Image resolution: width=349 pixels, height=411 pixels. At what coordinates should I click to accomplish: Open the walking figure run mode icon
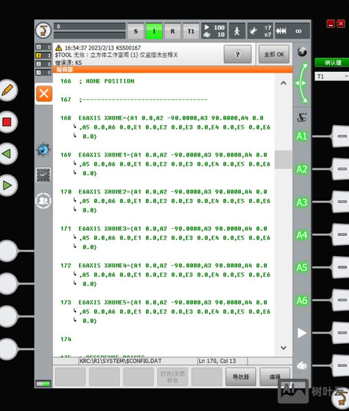(x=237, y=31)
